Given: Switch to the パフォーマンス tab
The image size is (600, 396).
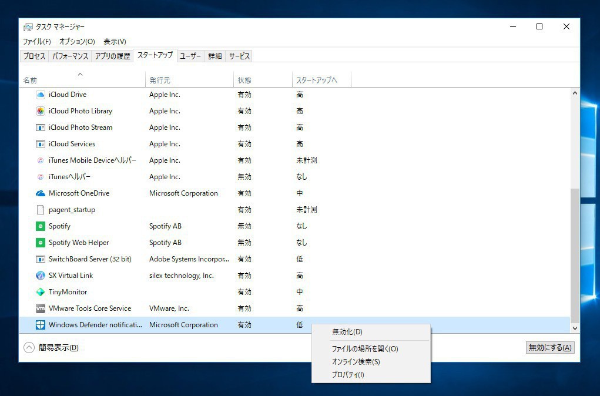Looking at the screenshot, I should 70,56.
